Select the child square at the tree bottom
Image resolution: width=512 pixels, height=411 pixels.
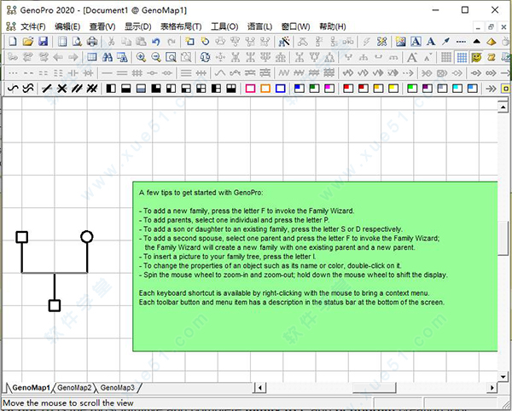(x=55, y=305)
